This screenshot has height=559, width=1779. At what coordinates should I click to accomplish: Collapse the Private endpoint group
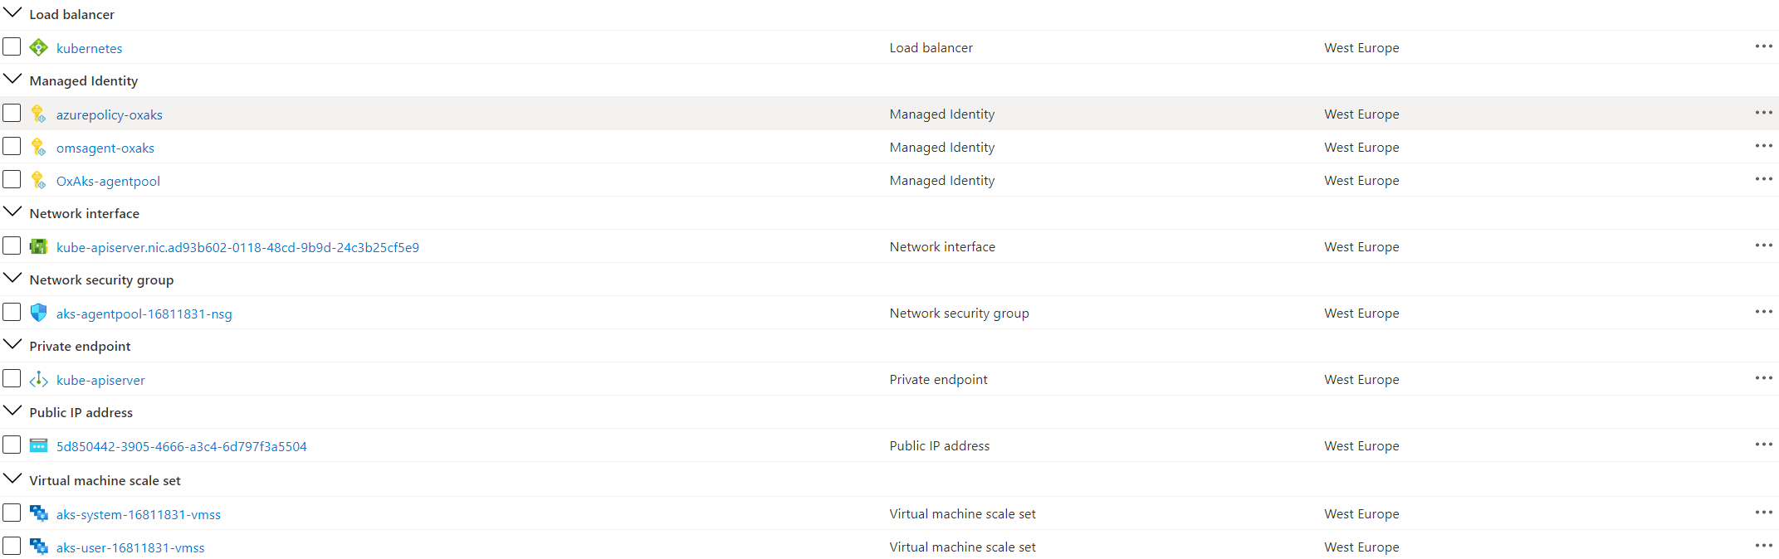click(x=12, y=344)
